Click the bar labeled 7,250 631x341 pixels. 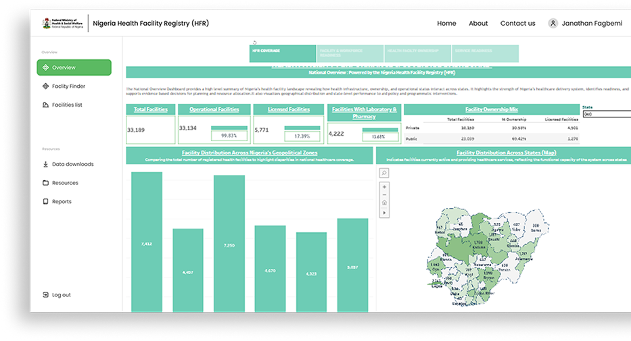pyautogui.click(x=229, y=243)
